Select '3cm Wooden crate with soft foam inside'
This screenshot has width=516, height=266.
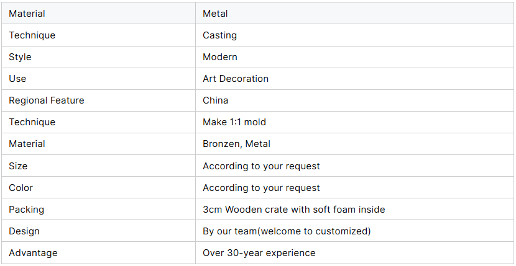click(x=294, y=209)
